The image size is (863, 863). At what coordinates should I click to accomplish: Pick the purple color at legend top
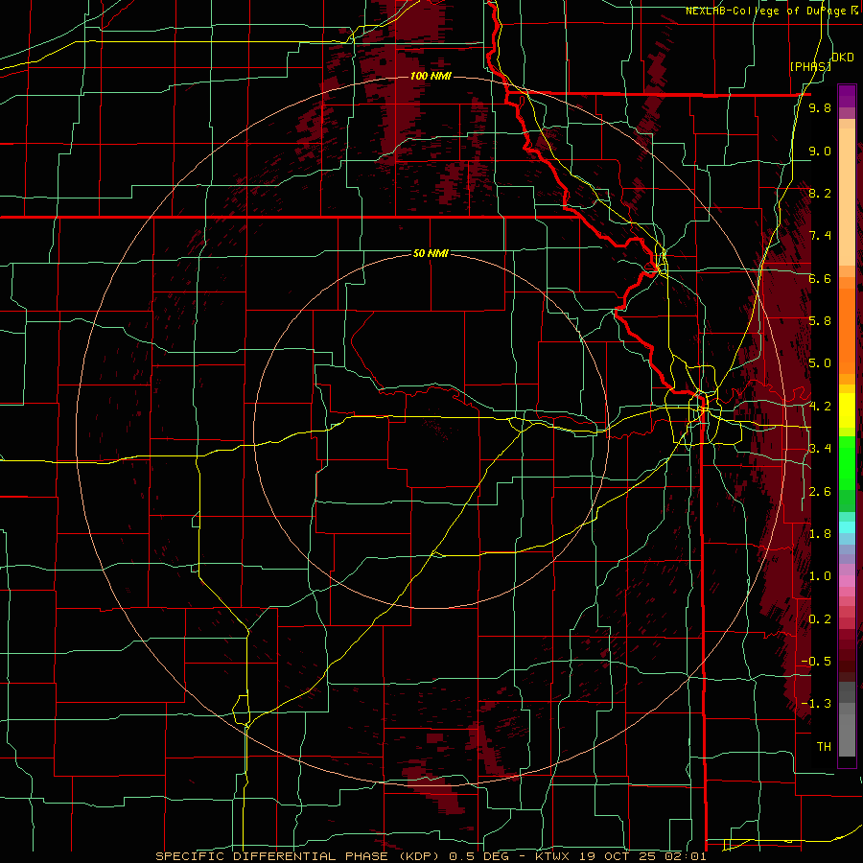[847, 96]
